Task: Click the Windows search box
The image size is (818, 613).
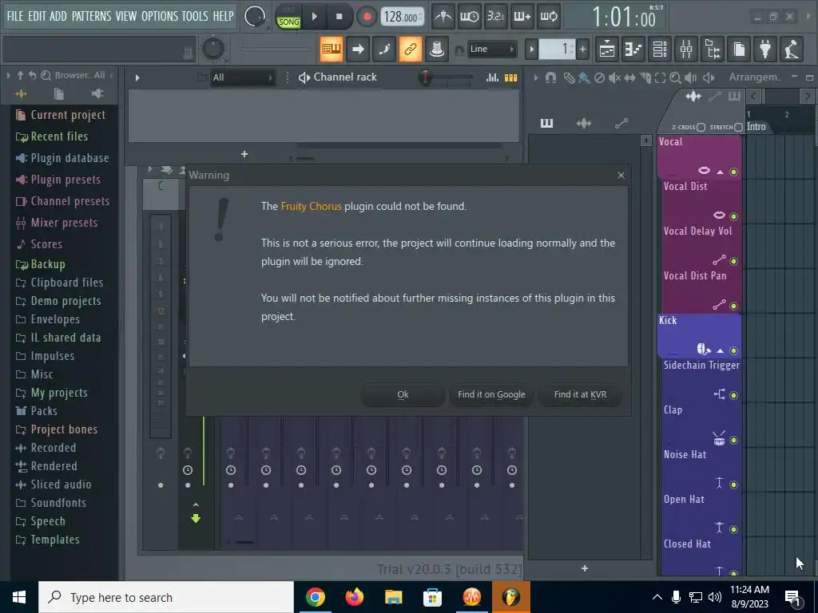Action: (x=166, y=597)
